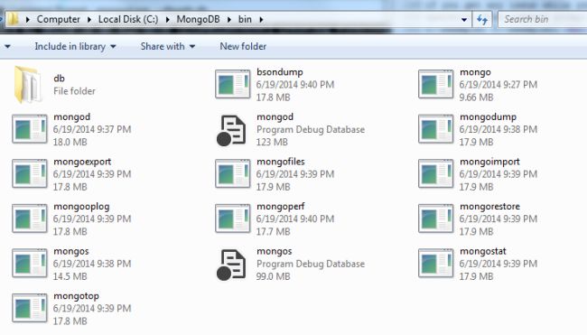587x335 pixels.
Task: Click the New folder button
Action: [243, 46]
